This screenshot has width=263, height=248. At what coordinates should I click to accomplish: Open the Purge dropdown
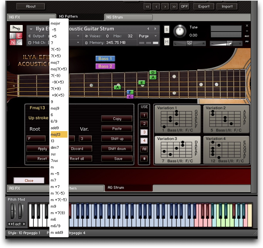coord(148,36)
